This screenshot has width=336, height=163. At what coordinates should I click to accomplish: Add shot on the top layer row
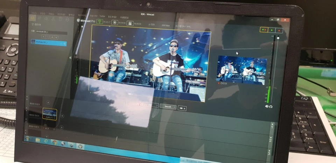48,103
